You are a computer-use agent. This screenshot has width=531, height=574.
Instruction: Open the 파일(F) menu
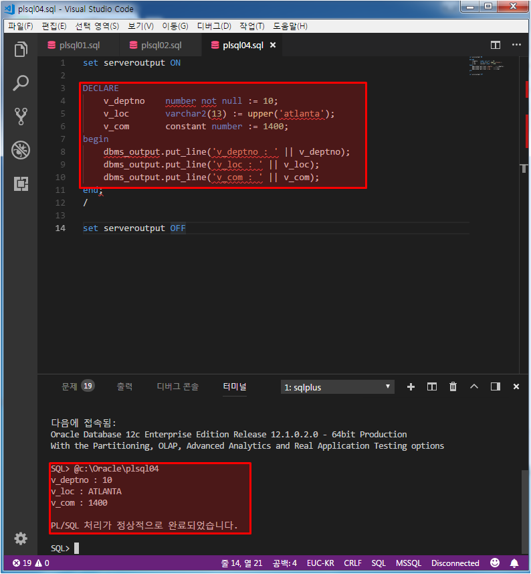pos(21,26)
